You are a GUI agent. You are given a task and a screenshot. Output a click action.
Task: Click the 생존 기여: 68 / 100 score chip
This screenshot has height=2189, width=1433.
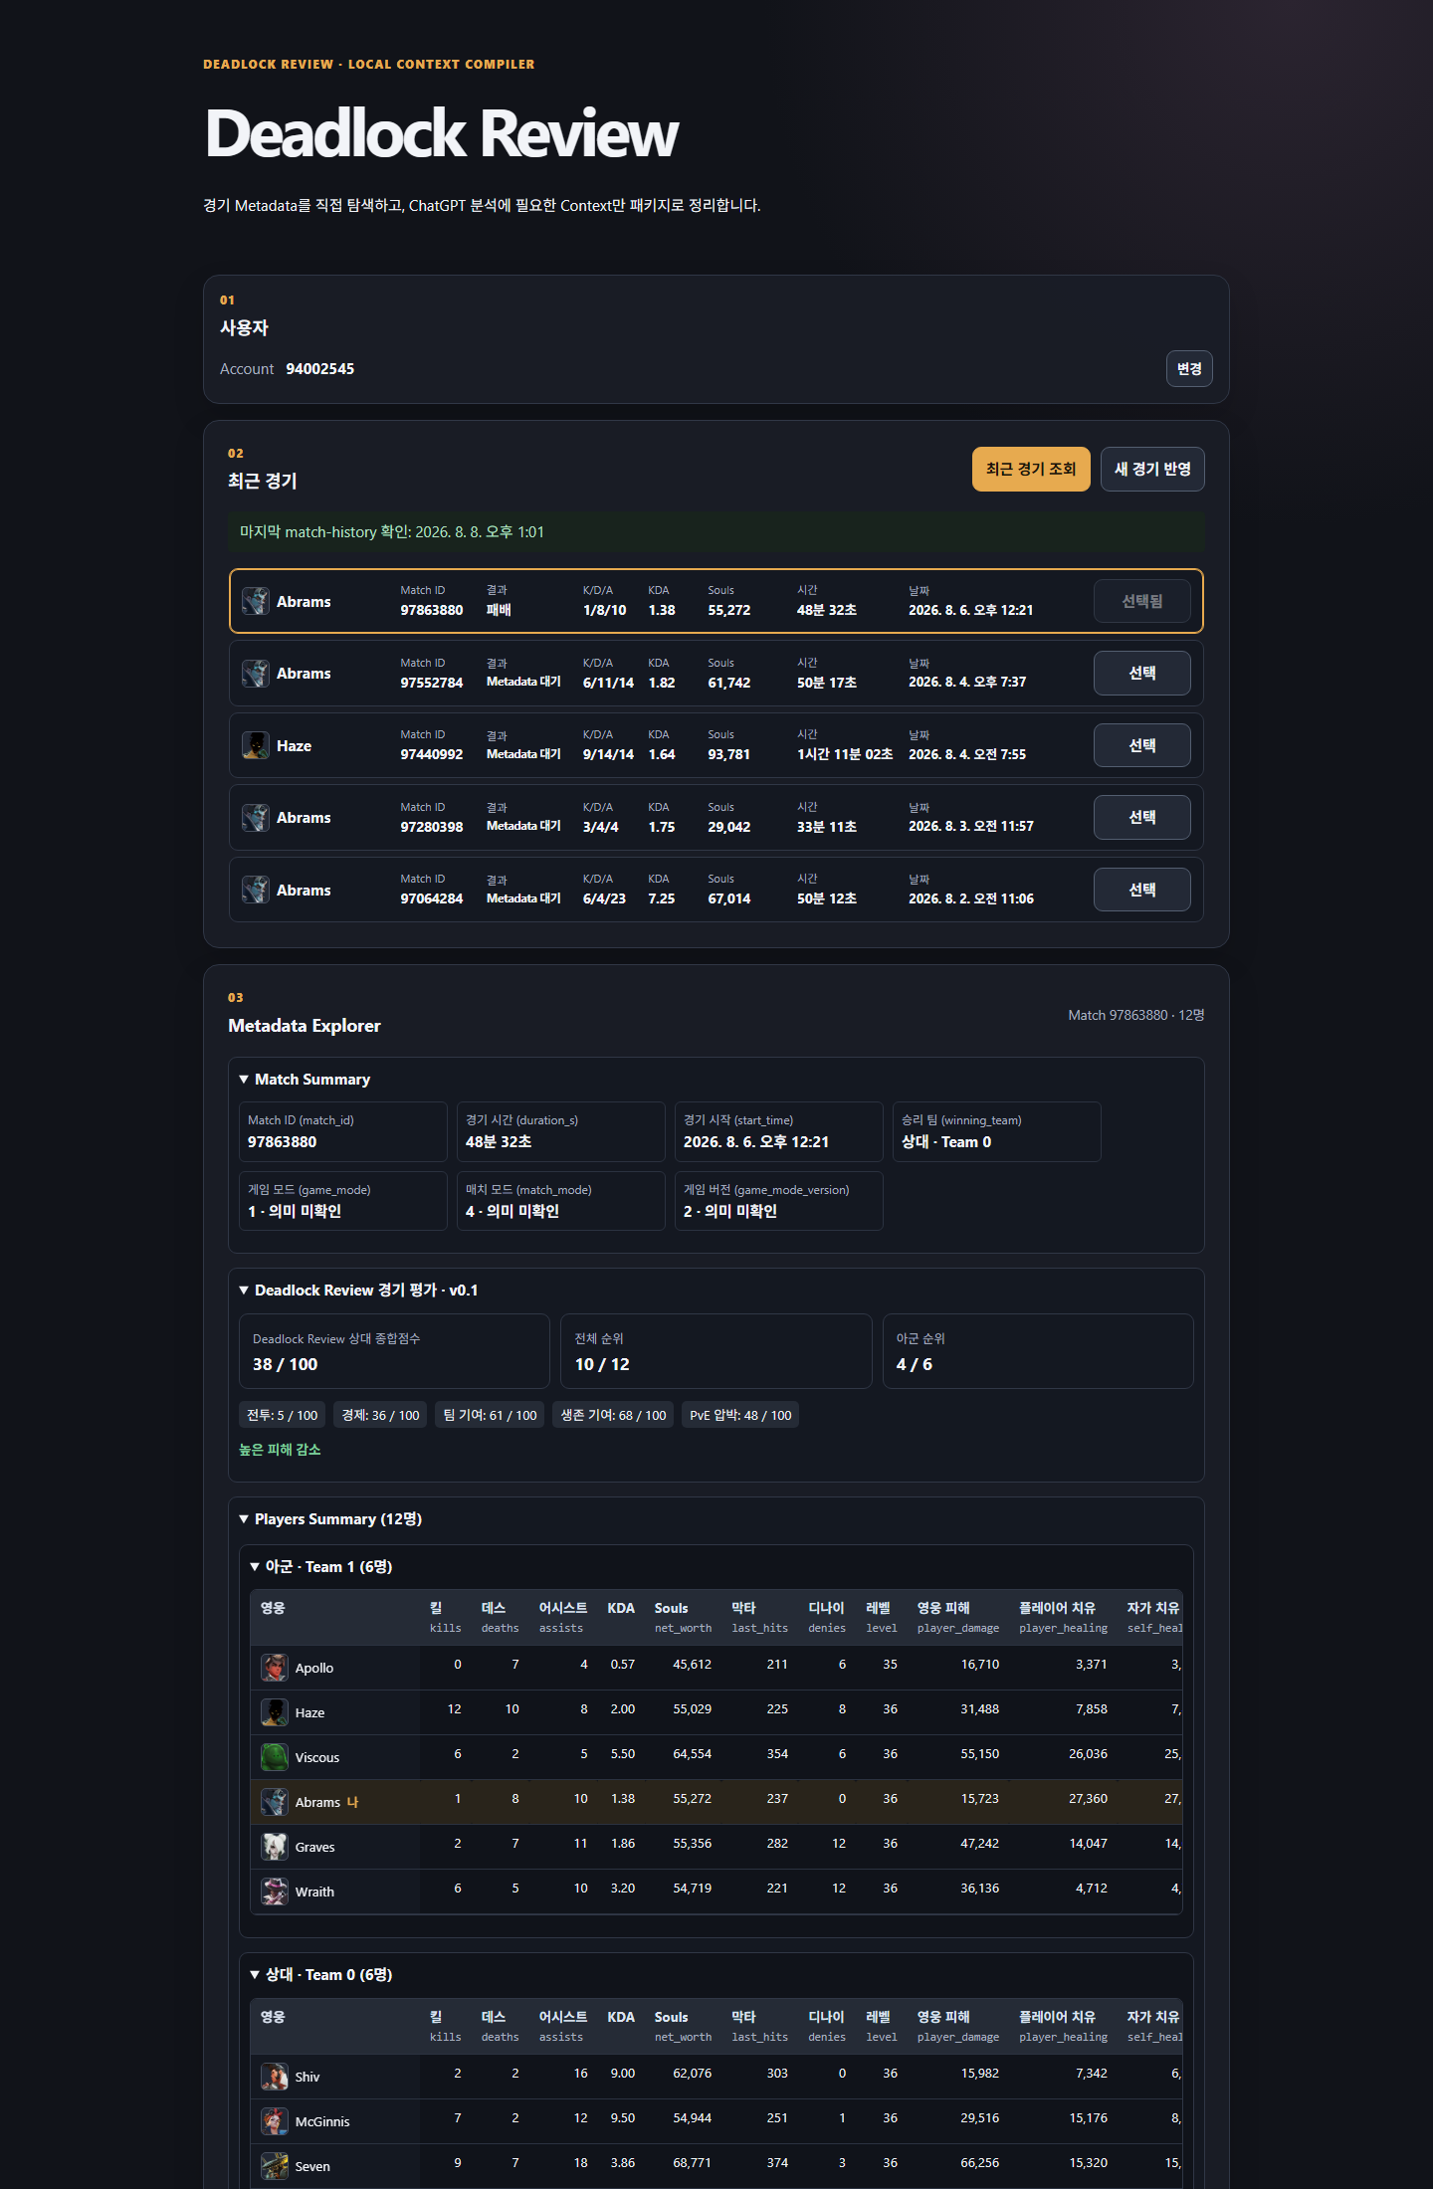pos(613,1415)
